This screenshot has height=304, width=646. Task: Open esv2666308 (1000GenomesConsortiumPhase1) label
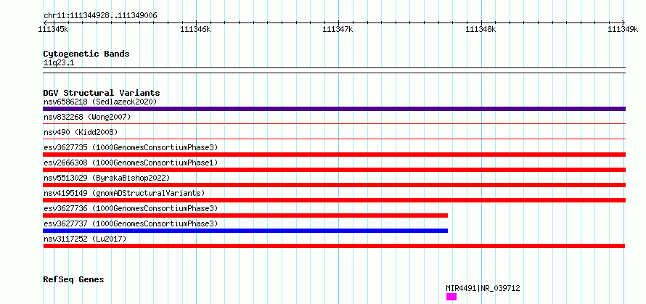click(130, 163)
